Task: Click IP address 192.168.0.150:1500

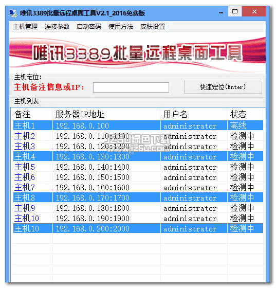Action: click(93, 177)
